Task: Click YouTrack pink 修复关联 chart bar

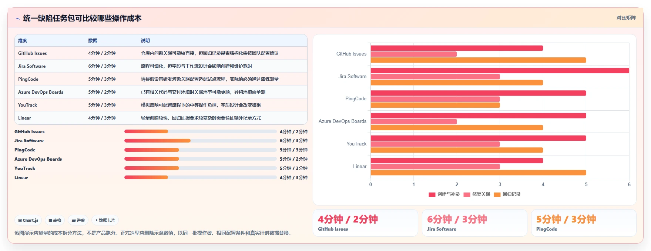Action: coord(435,144)
